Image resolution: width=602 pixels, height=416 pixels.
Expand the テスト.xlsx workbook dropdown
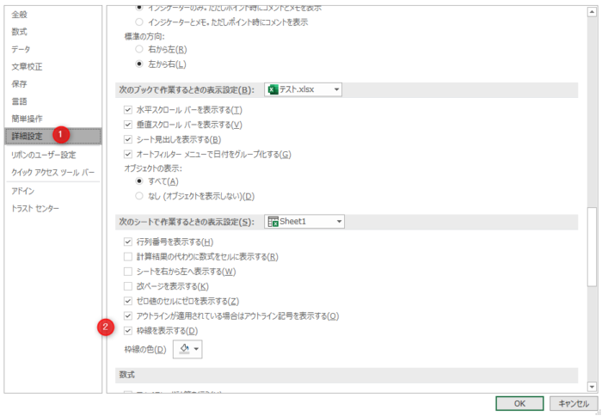coord(336,89)
